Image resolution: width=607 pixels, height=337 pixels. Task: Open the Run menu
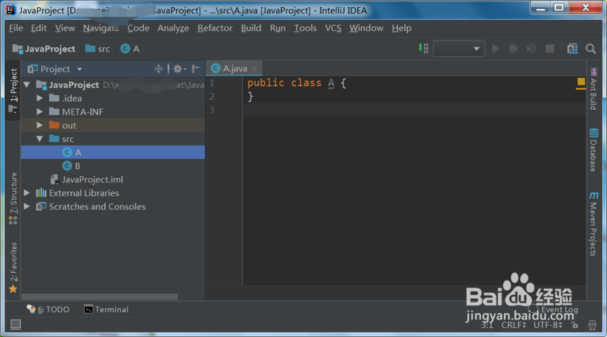(277, 28)
